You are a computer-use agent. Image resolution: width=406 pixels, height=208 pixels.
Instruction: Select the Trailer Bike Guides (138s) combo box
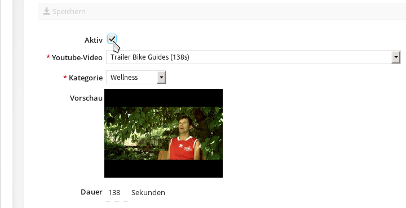[x=253, y=57]
